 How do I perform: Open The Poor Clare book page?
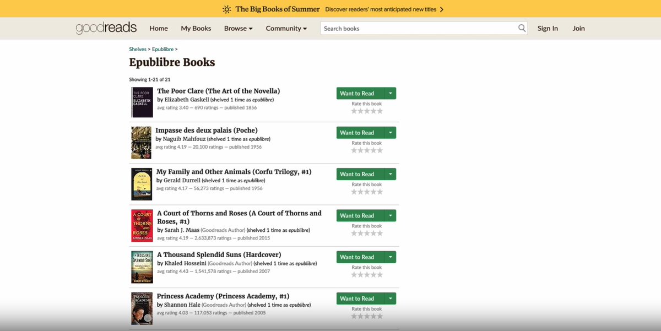pos(218,90)
